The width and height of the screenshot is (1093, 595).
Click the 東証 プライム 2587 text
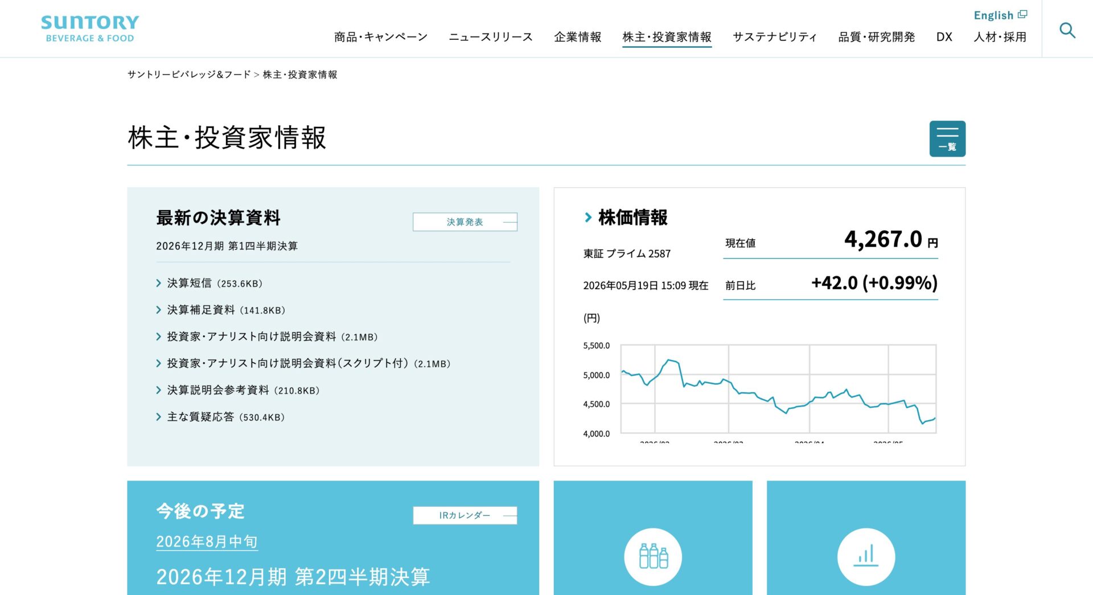(627, 253)
